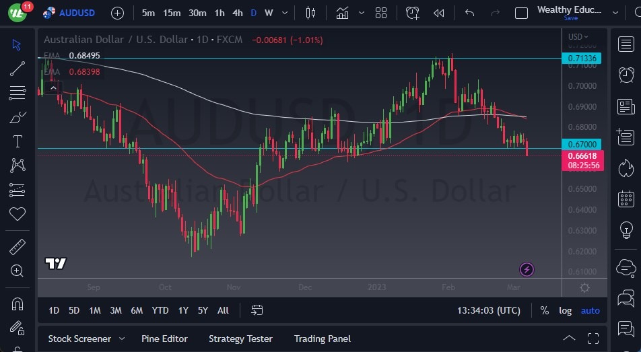
Task: Click the Zoom In magnifier tool
Action: click(18, 271)
